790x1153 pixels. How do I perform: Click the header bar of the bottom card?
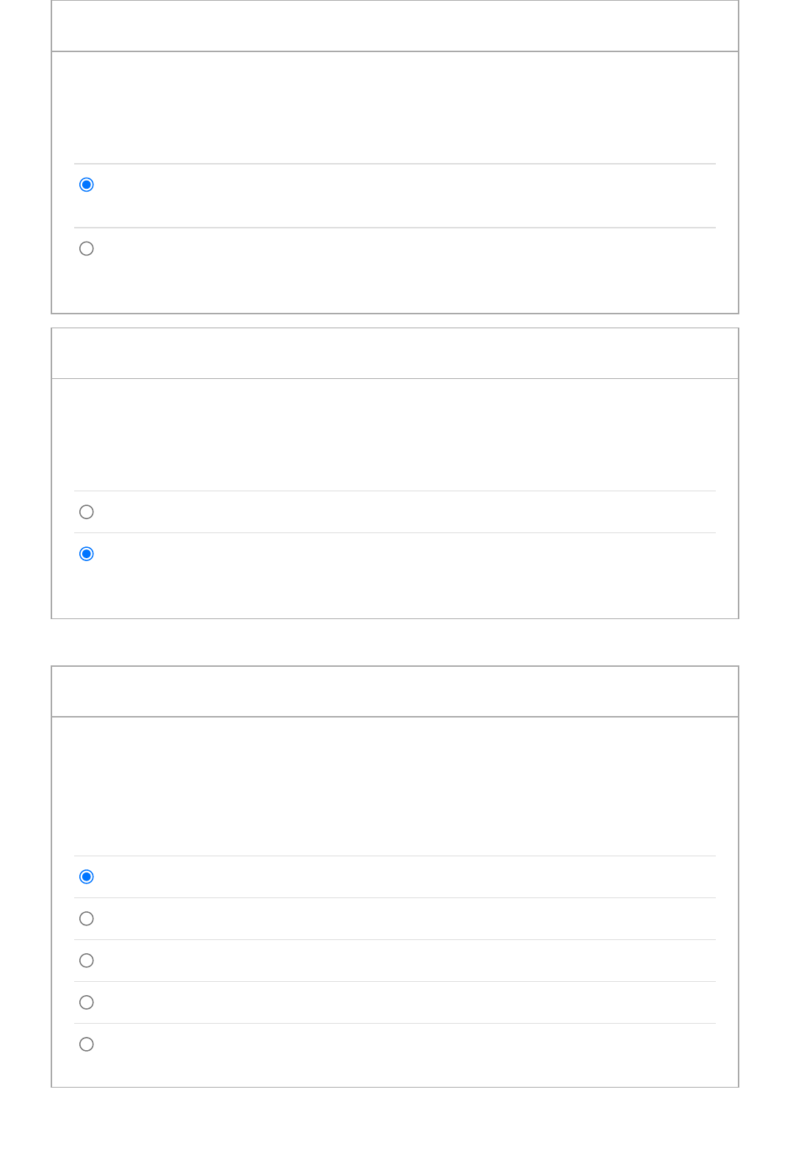point(395,691)
